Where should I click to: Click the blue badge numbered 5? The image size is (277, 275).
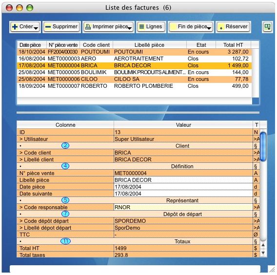[65, 200]
